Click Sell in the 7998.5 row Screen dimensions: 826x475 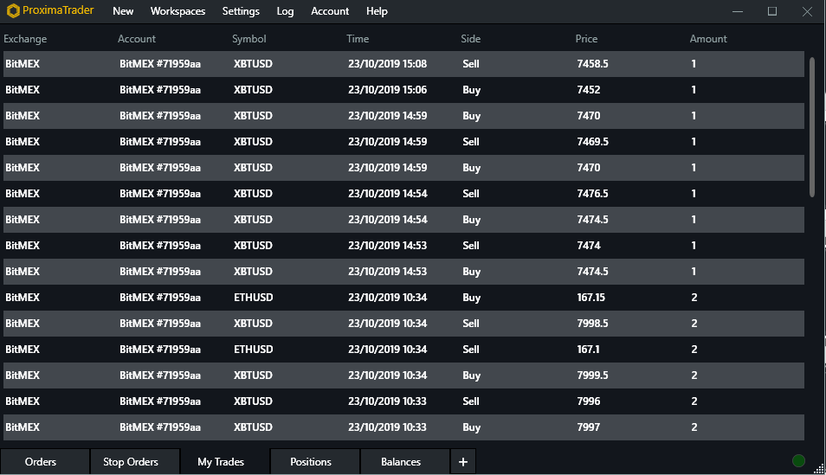point(471,324)
